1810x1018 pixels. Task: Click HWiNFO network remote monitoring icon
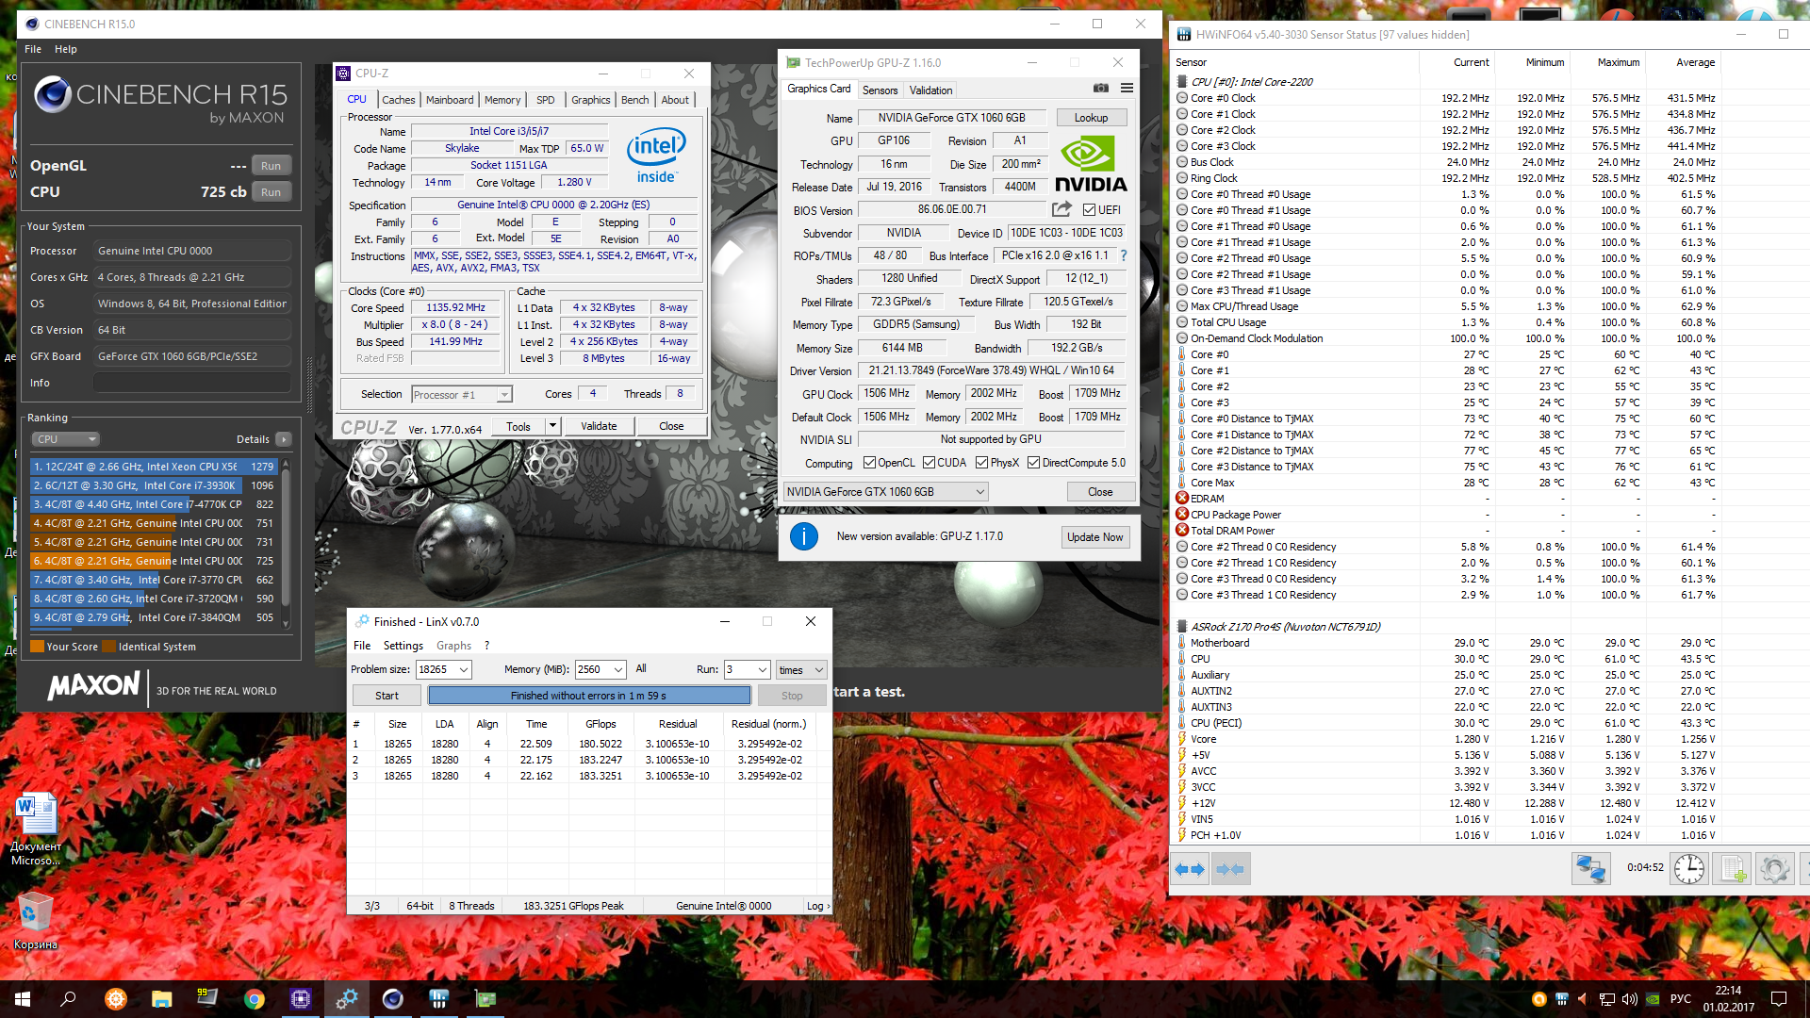1590,869
